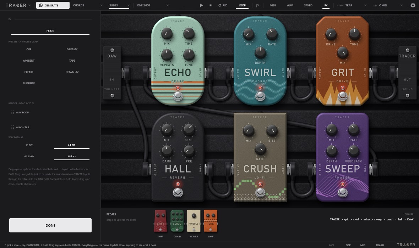Click the SWEEP pedal DEPTH knob
The height and width of the screenshot is (248, 419).
coord(331,151)
